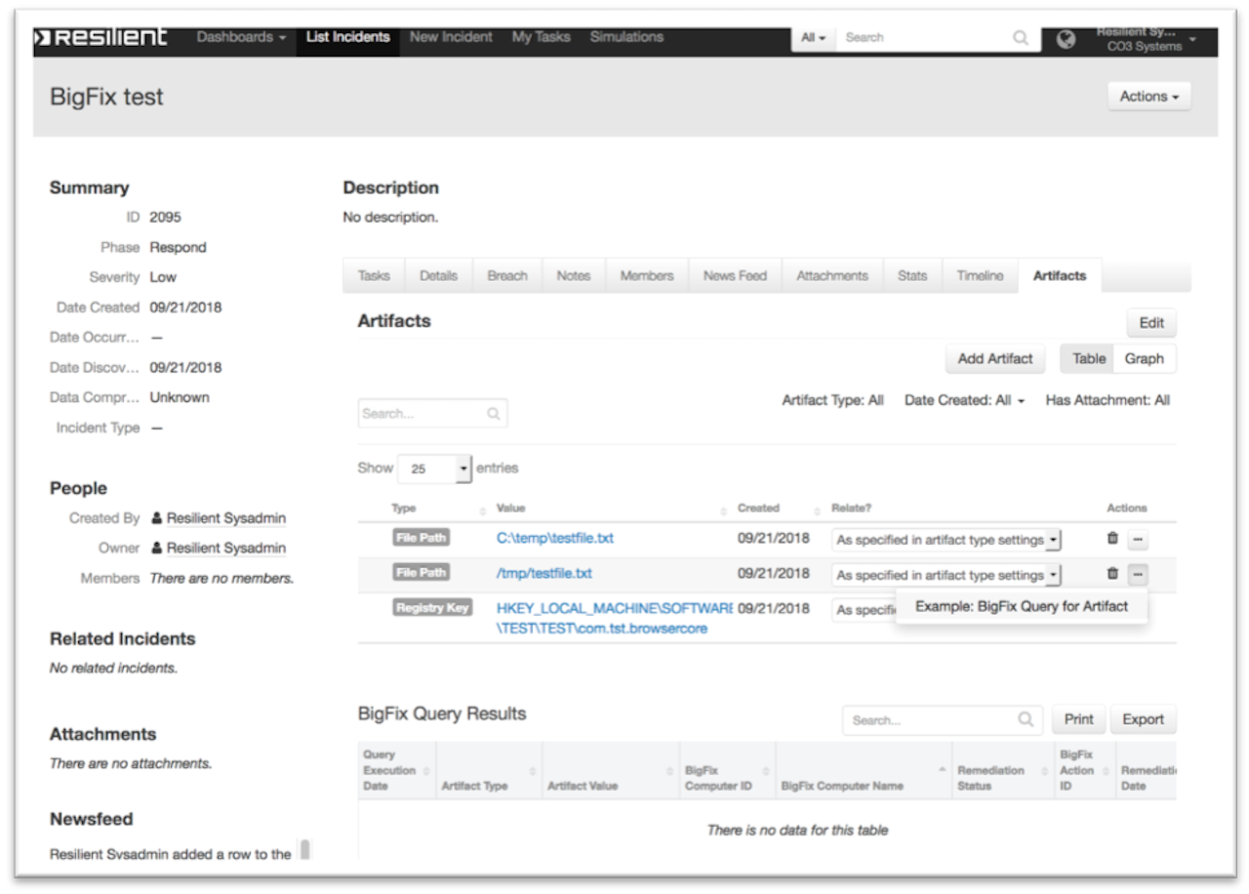Click the magnifier in BigFix Query Results search
The height and width of the screenshot is (894, 1249).
tap(1025, 719)
